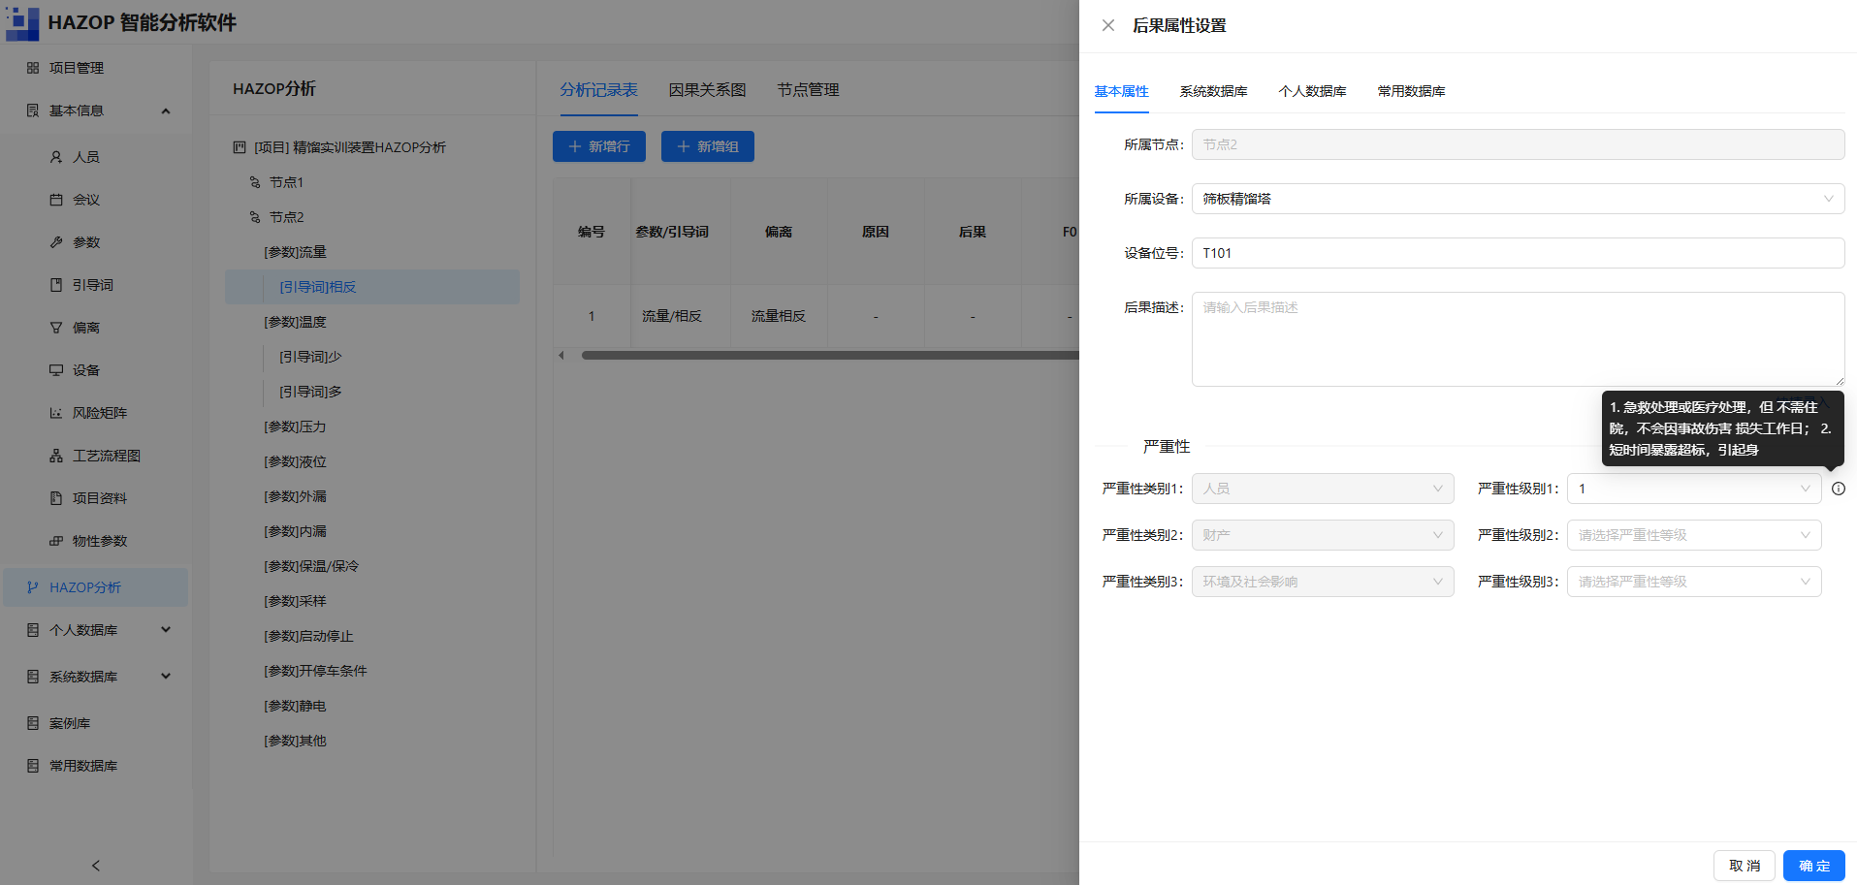The height and width of the screenshot is (885, 1857).
Task: Expand the 个人数据库 sidebar group
Action: 166,630
